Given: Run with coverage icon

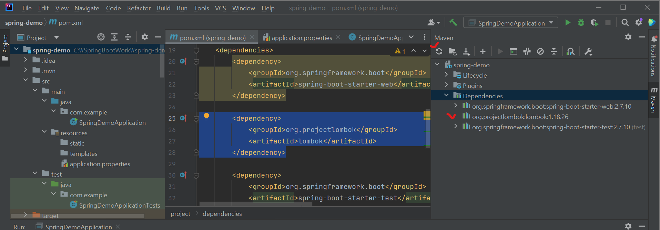Looking at the screenshot, I should point(594,22).
